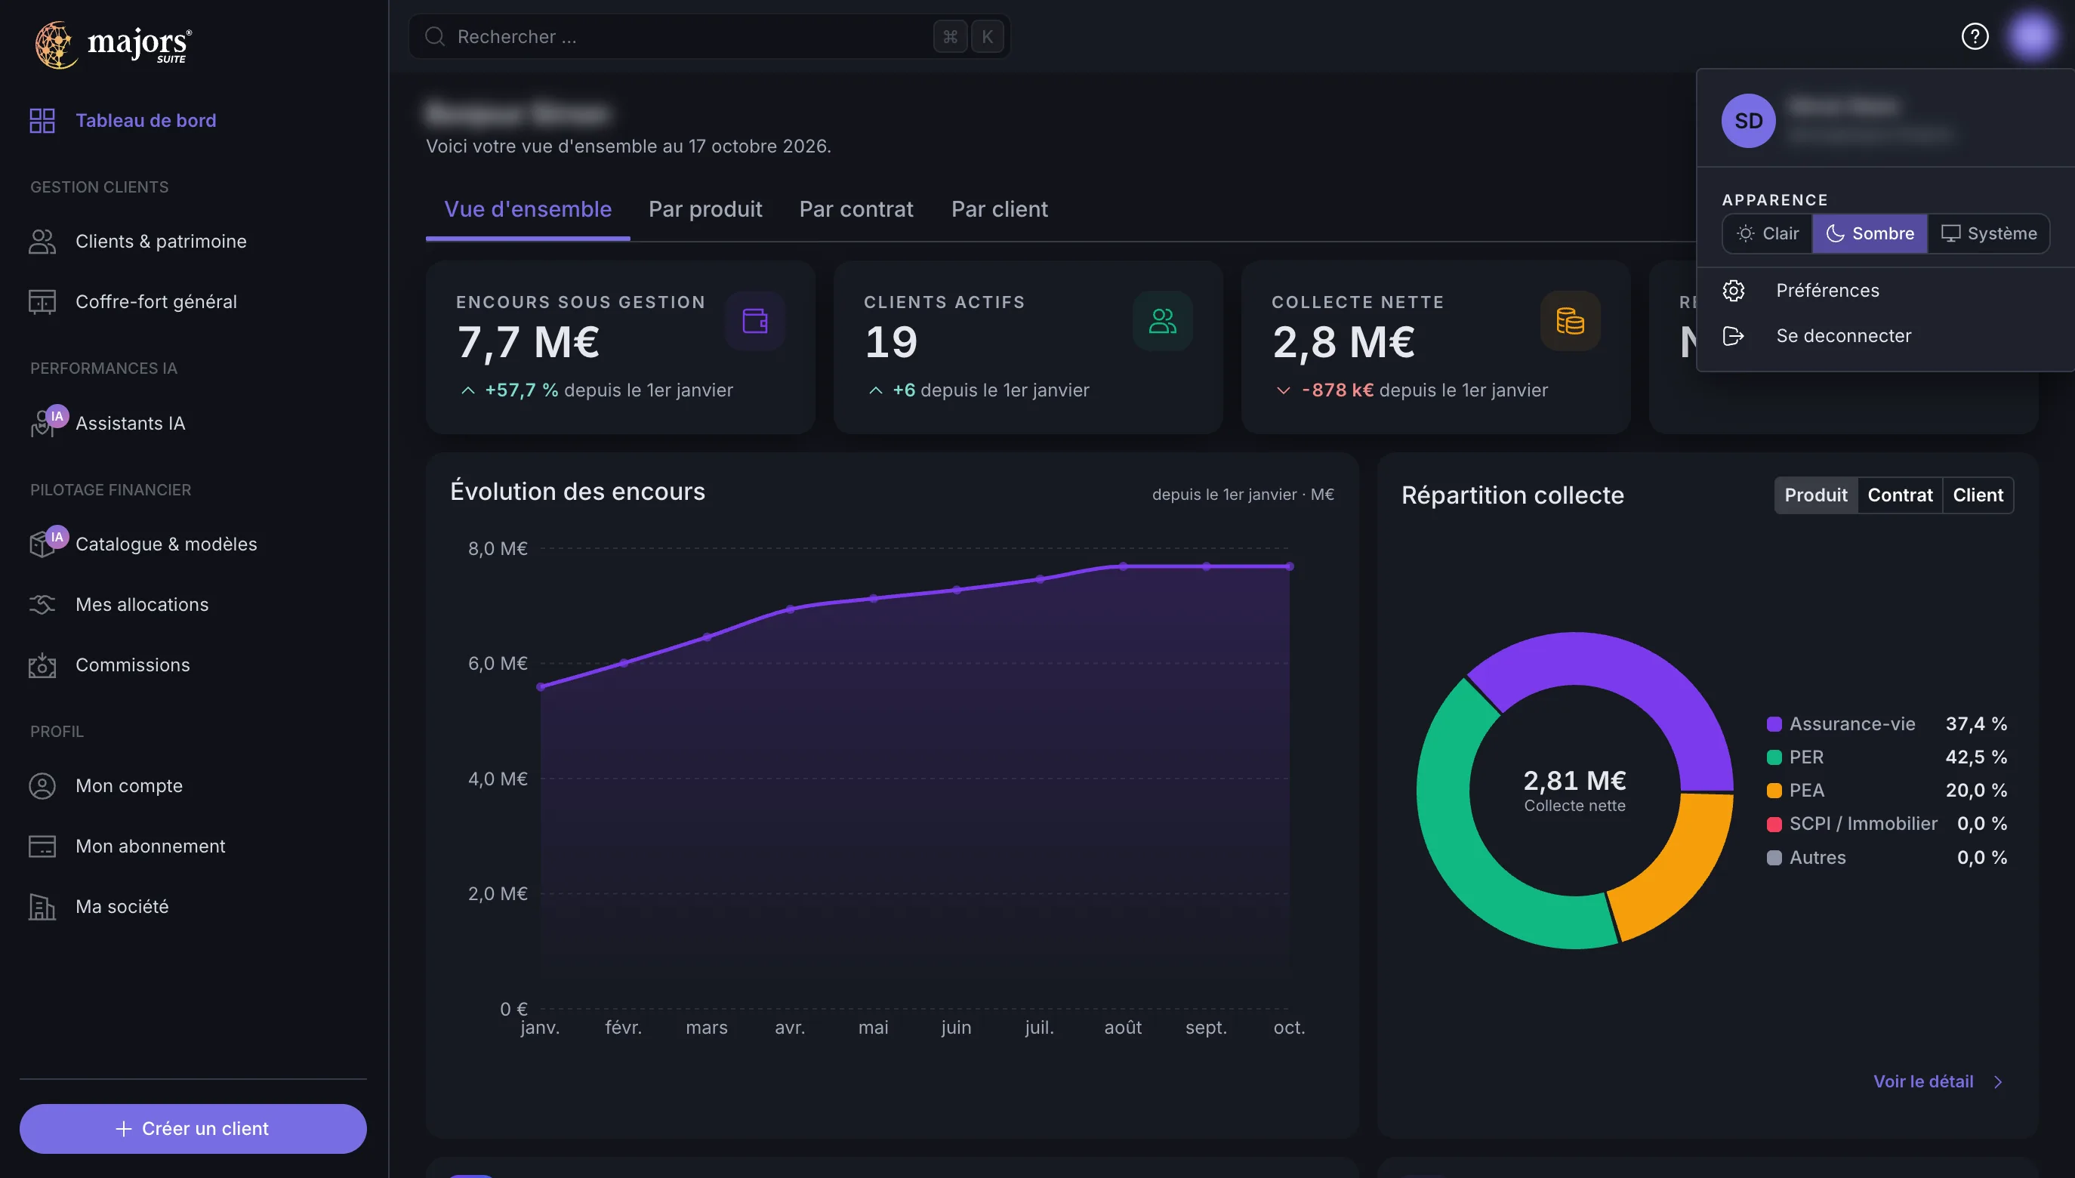Open the Tableau de bord grid icon

[42, 121]
